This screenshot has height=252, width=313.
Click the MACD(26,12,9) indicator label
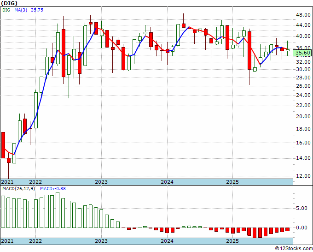click(x=18, y=189)
